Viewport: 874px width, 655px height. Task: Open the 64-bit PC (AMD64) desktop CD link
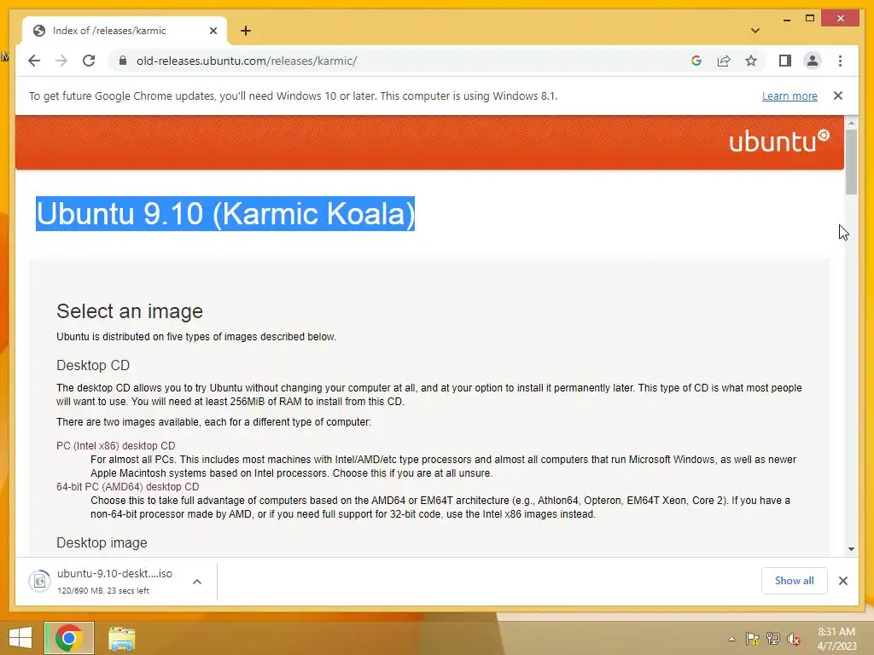click(x=128, y=487)
